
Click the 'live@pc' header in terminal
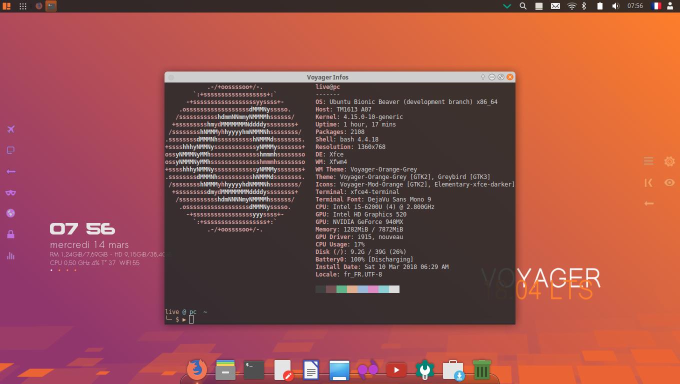327,87
